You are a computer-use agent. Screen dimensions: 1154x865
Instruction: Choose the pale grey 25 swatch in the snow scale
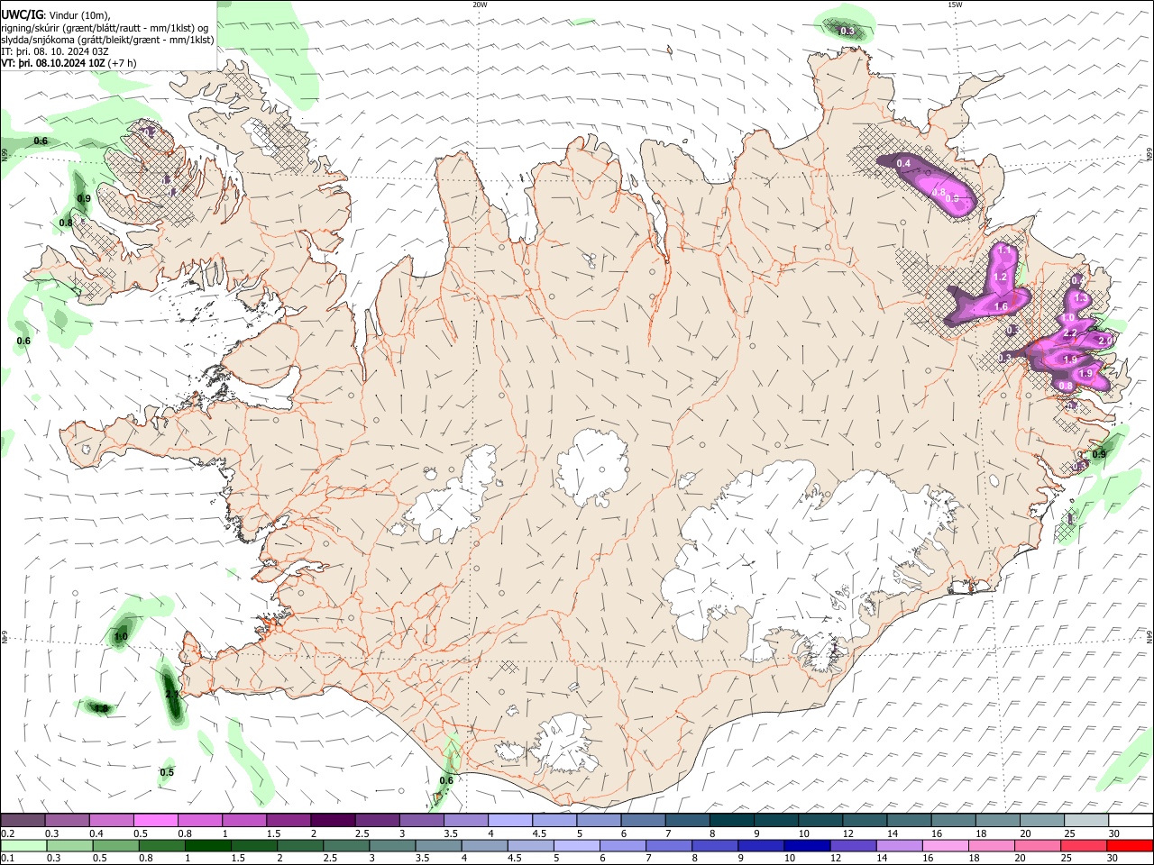(x=1086, y=820)
